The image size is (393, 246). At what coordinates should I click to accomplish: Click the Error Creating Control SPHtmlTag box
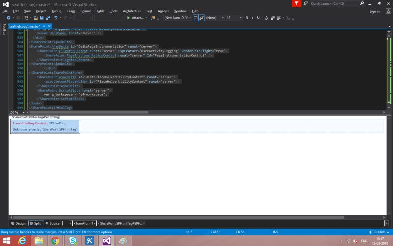pos(45,126)
